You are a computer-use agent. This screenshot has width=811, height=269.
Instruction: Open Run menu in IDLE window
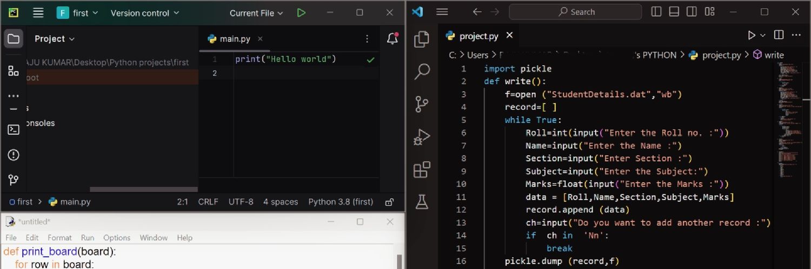[88, 238]
